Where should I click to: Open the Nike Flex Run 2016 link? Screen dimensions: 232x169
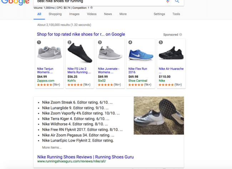138,70
